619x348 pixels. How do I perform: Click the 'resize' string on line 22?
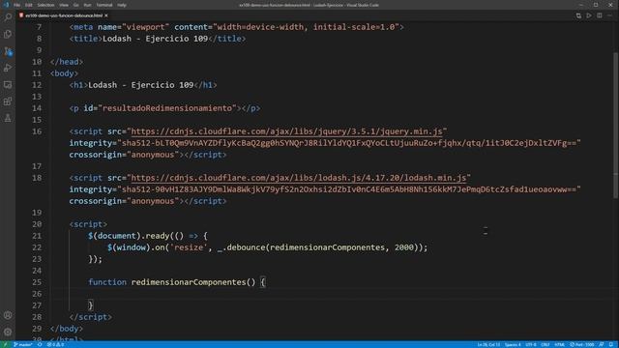(x=189, y=247)
